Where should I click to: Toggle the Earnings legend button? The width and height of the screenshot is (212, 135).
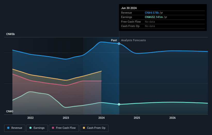click(x=37, y=128)
